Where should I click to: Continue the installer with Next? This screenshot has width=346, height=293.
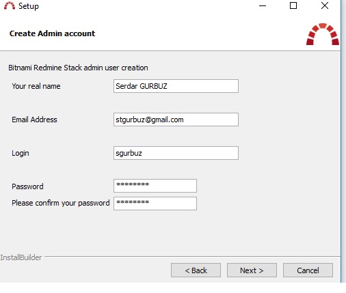252,270
